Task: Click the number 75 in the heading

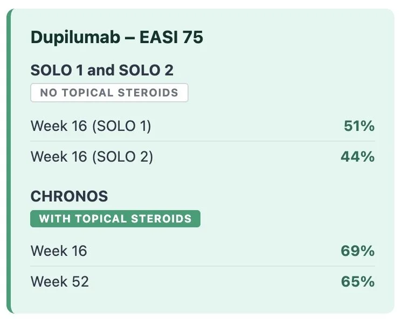Action: pos(193,37)
